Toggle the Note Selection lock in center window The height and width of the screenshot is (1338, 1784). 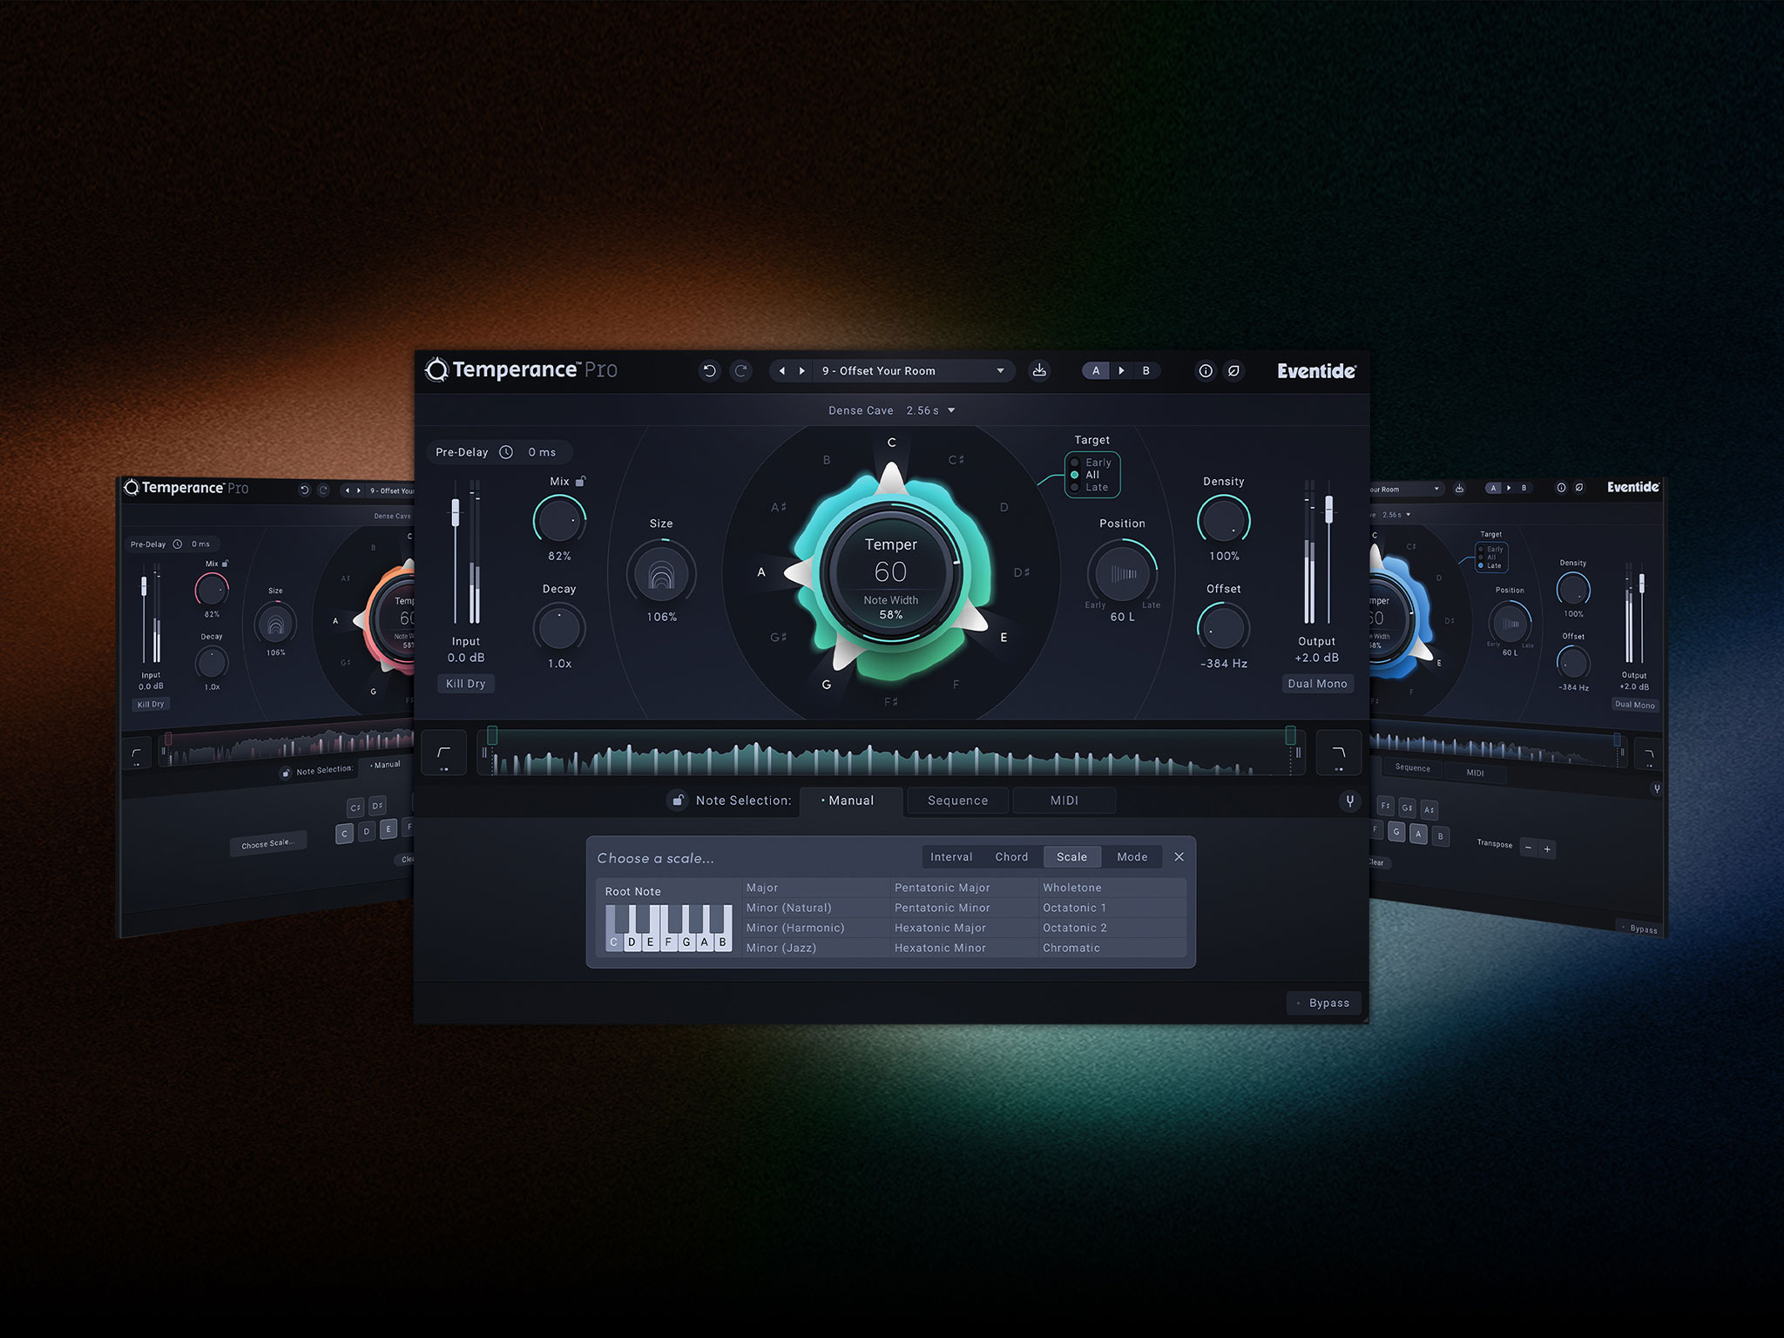tap(678, 801)
